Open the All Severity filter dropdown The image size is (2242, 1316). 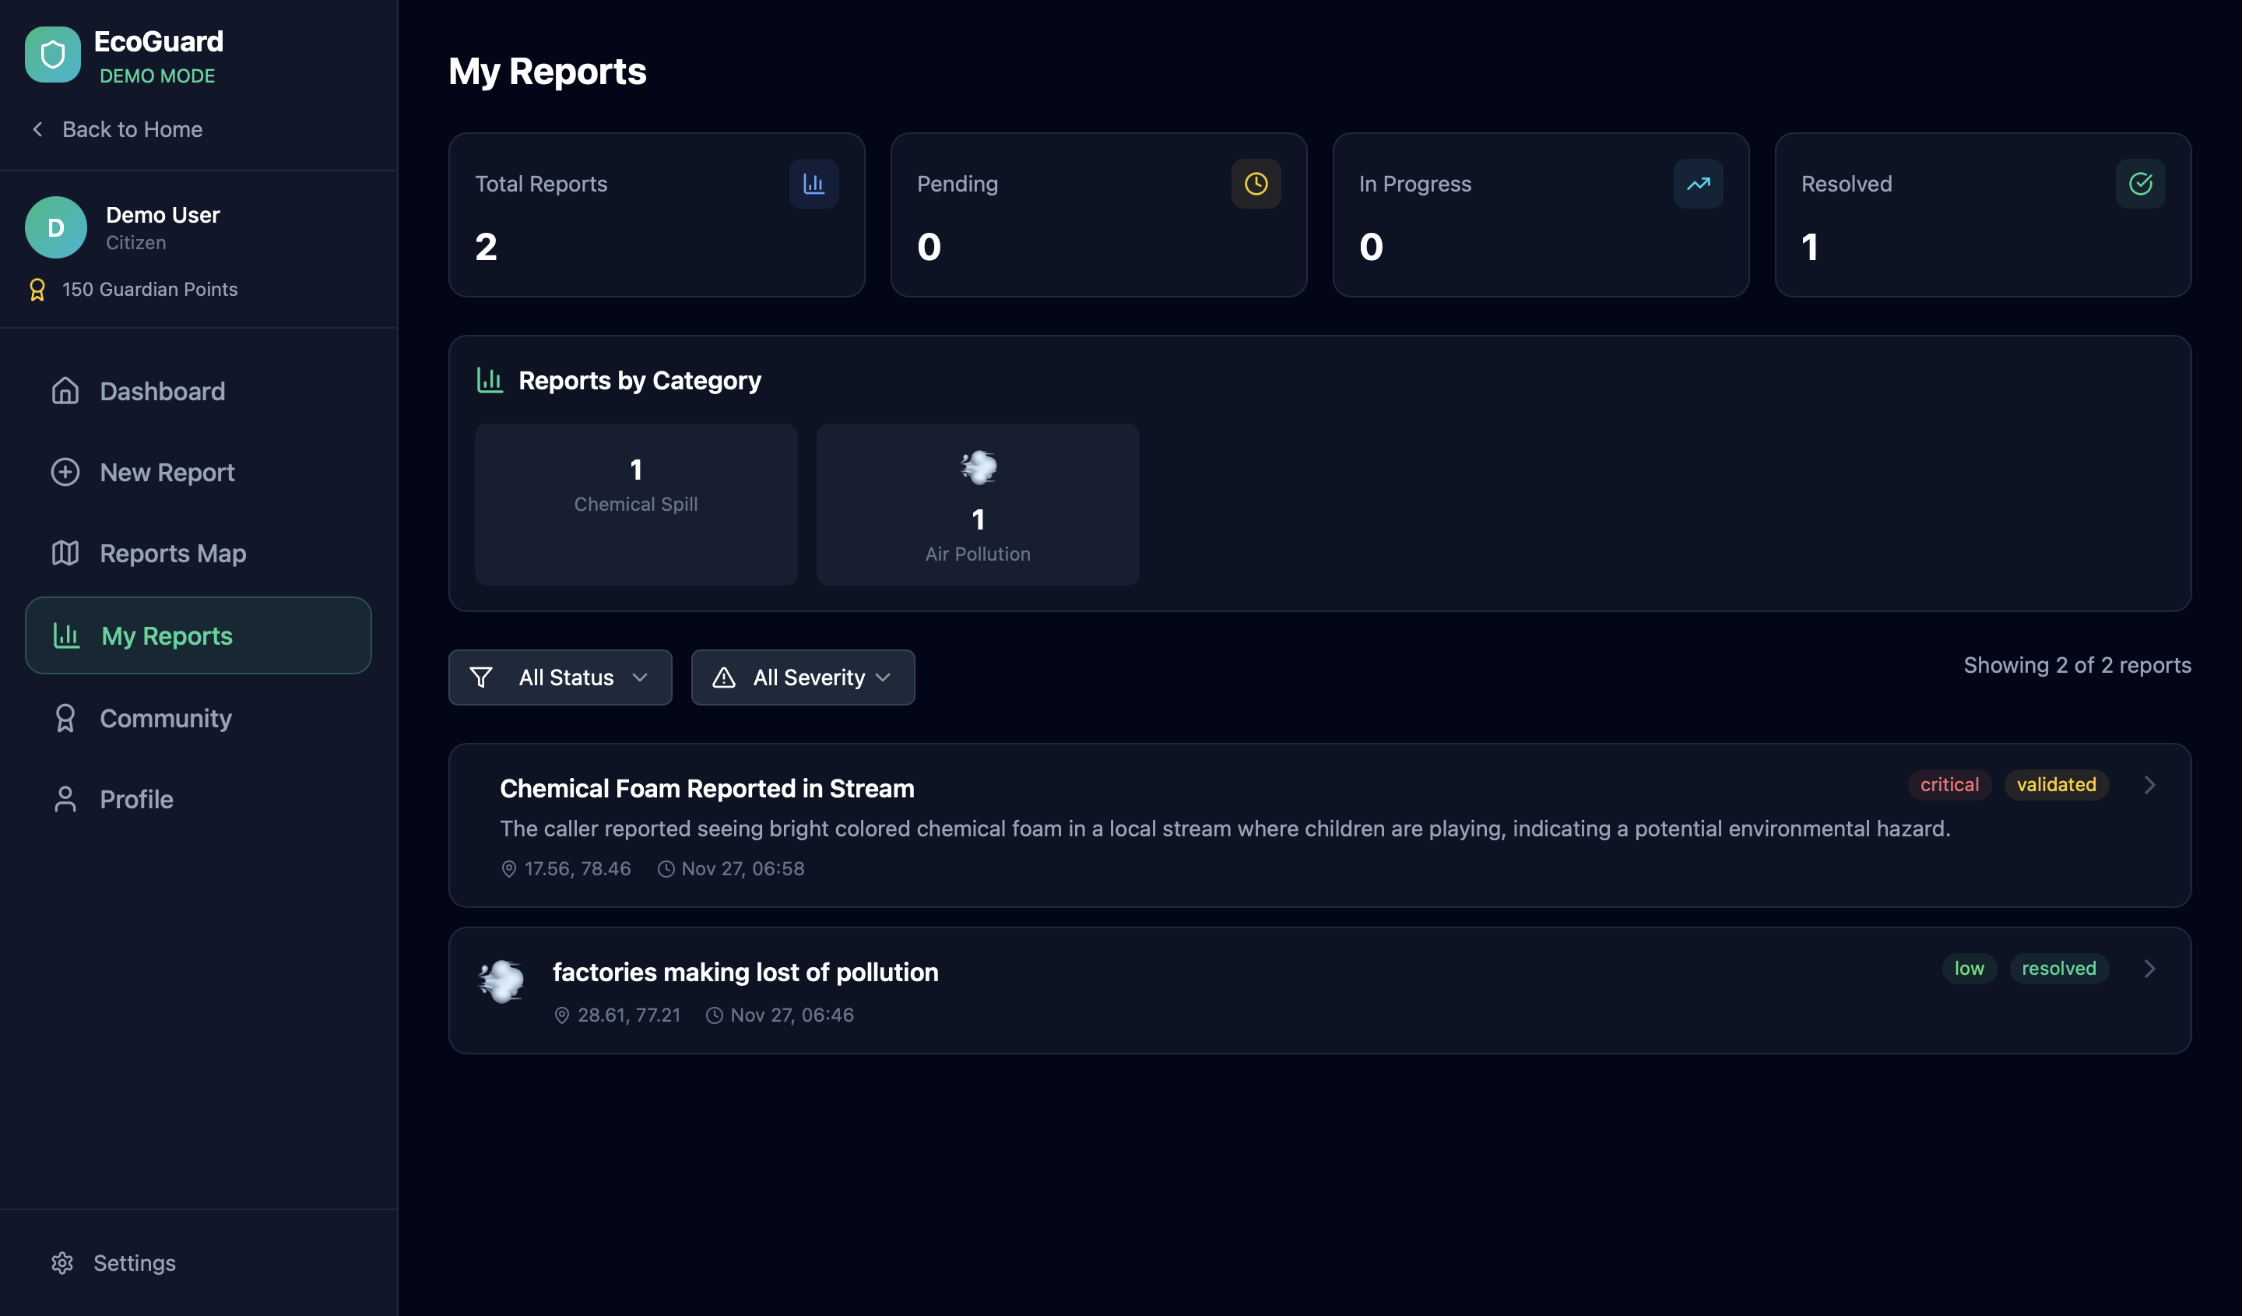803,677
